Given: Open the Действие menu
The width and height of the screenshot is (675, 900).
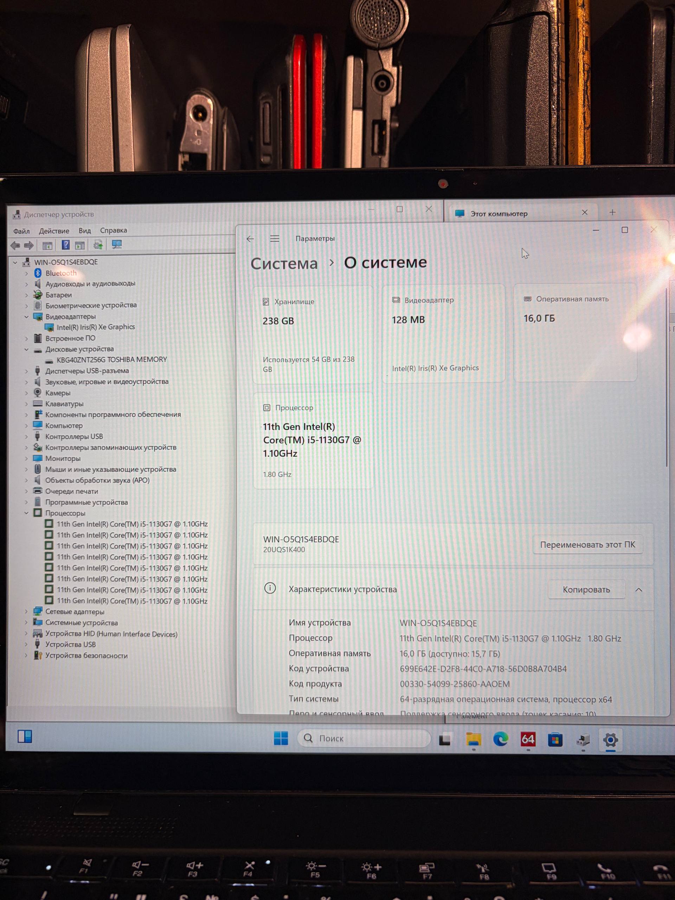Looking at the screenshot, I should tap(54, 231).
